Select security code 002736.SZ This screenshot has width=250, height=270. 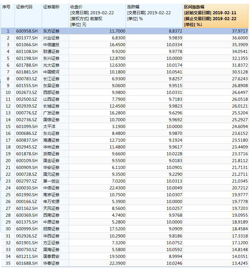click(x=27, y=120)
